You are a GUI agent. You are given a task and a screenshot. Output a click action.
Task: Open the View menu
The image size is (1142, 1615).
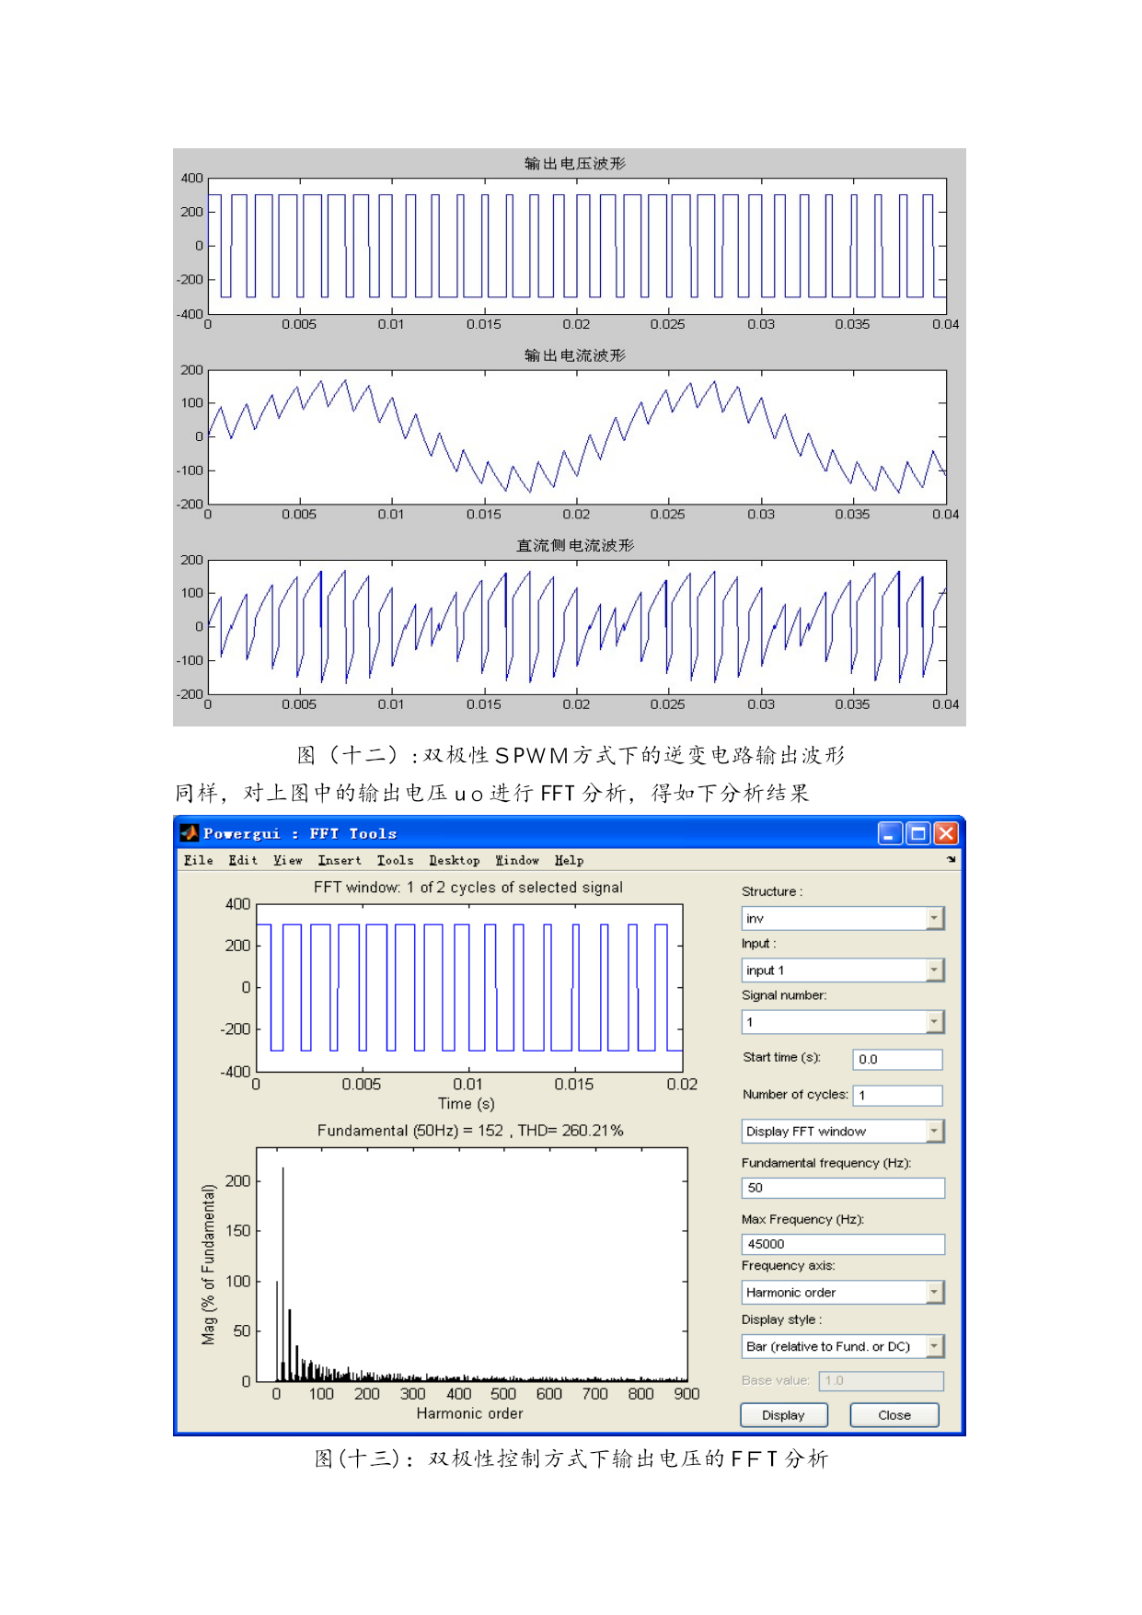287,860
